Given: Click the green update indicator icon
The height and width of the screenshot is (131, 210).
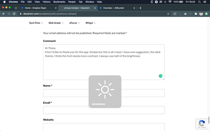Looking at the screenshot, I should [206, 14].
